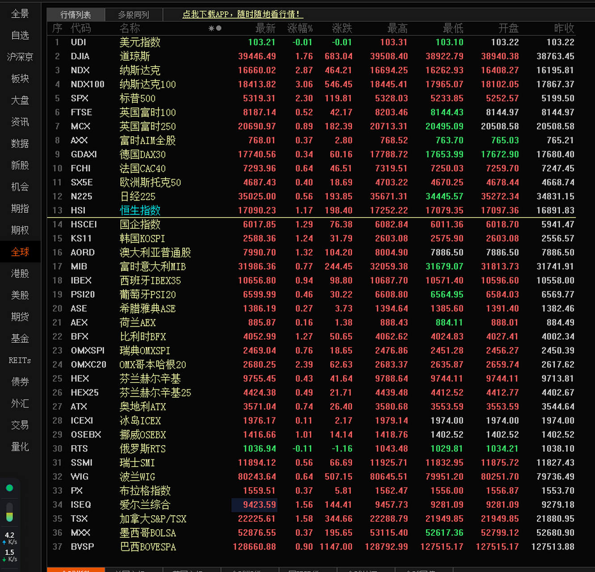The width and height of the screenshot is (595, 572).
Task: Select the highlighted 全球 sidebar item
Action: click(20, 252)
